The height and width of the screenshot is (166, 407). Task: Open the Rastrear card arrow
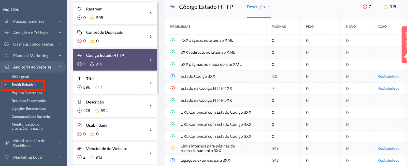[x=151, y=13]
